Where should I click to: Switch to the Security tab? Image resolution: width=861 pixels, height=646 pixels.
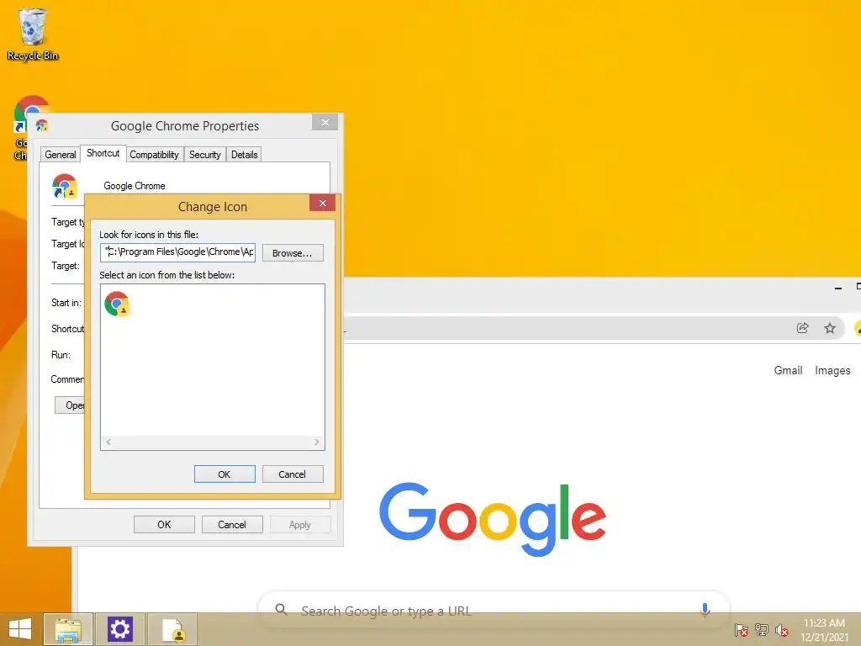click(205, 155)
